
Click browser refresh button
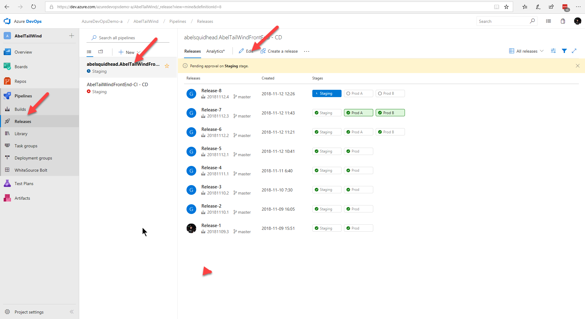(x=34, y=7)
